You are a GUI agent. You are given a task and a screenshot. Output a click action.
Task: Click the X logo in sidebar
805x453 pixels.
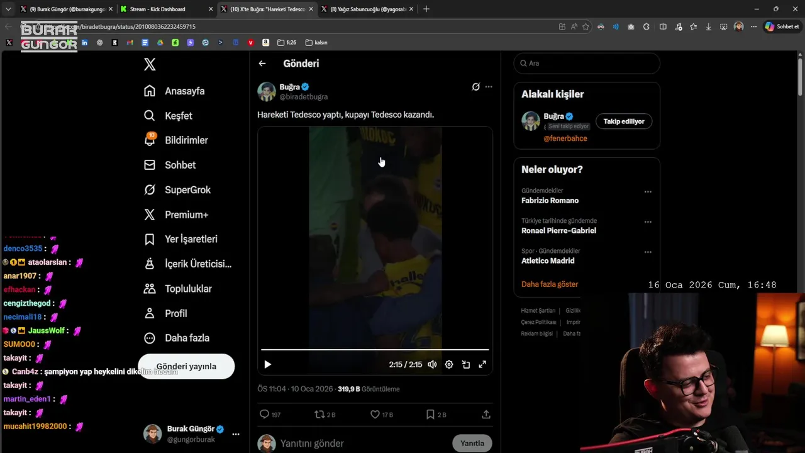pyautogui.click(x=150, y=64)
